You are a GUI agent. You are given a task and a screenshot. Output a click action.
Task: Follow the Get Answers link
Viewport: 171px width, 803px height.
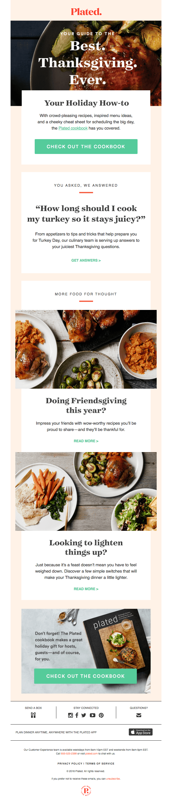[x=86, y=260]
